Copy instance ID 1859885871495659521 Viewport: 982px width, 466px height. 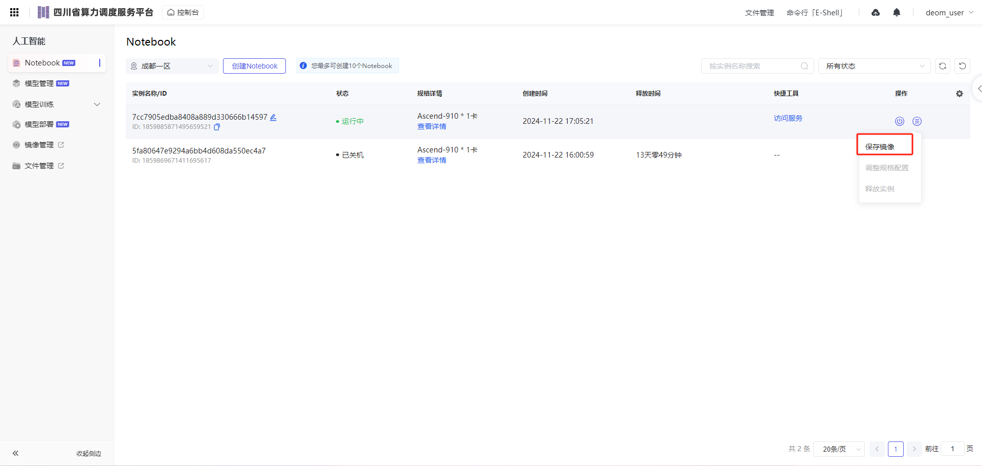click(217, 127)
